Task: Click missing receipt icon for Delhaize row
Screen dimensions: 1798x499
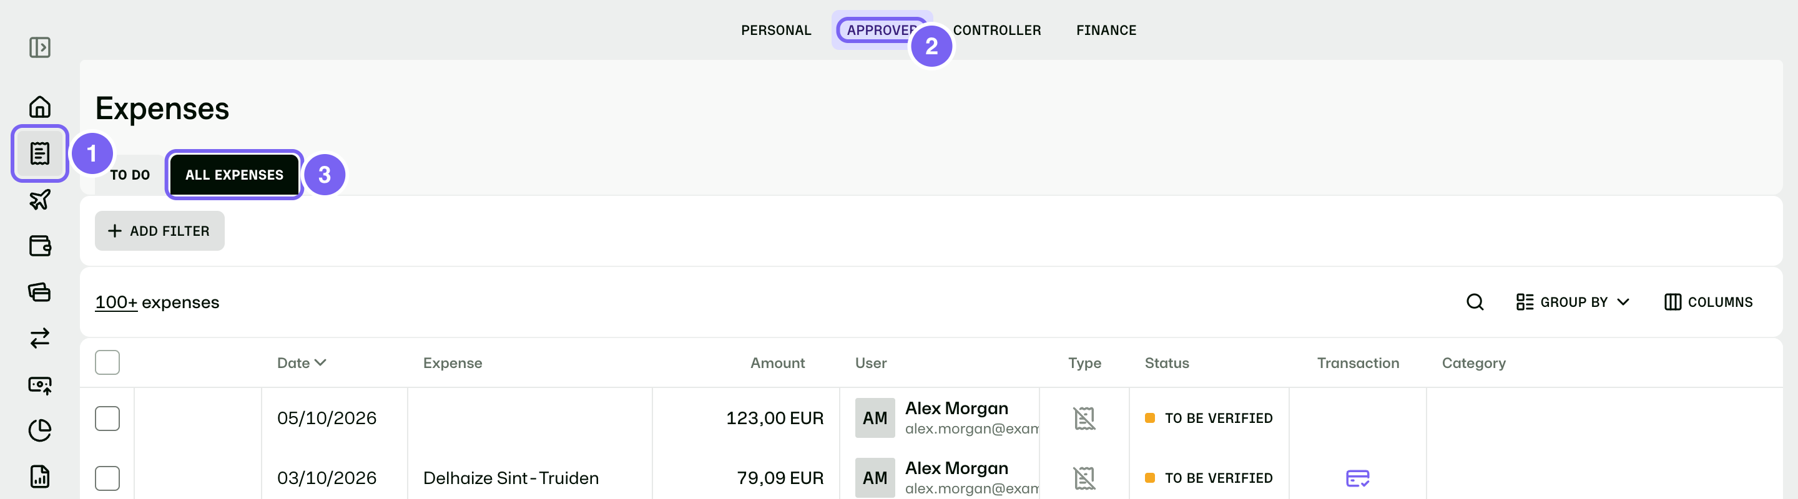Action: (1084, 478)
